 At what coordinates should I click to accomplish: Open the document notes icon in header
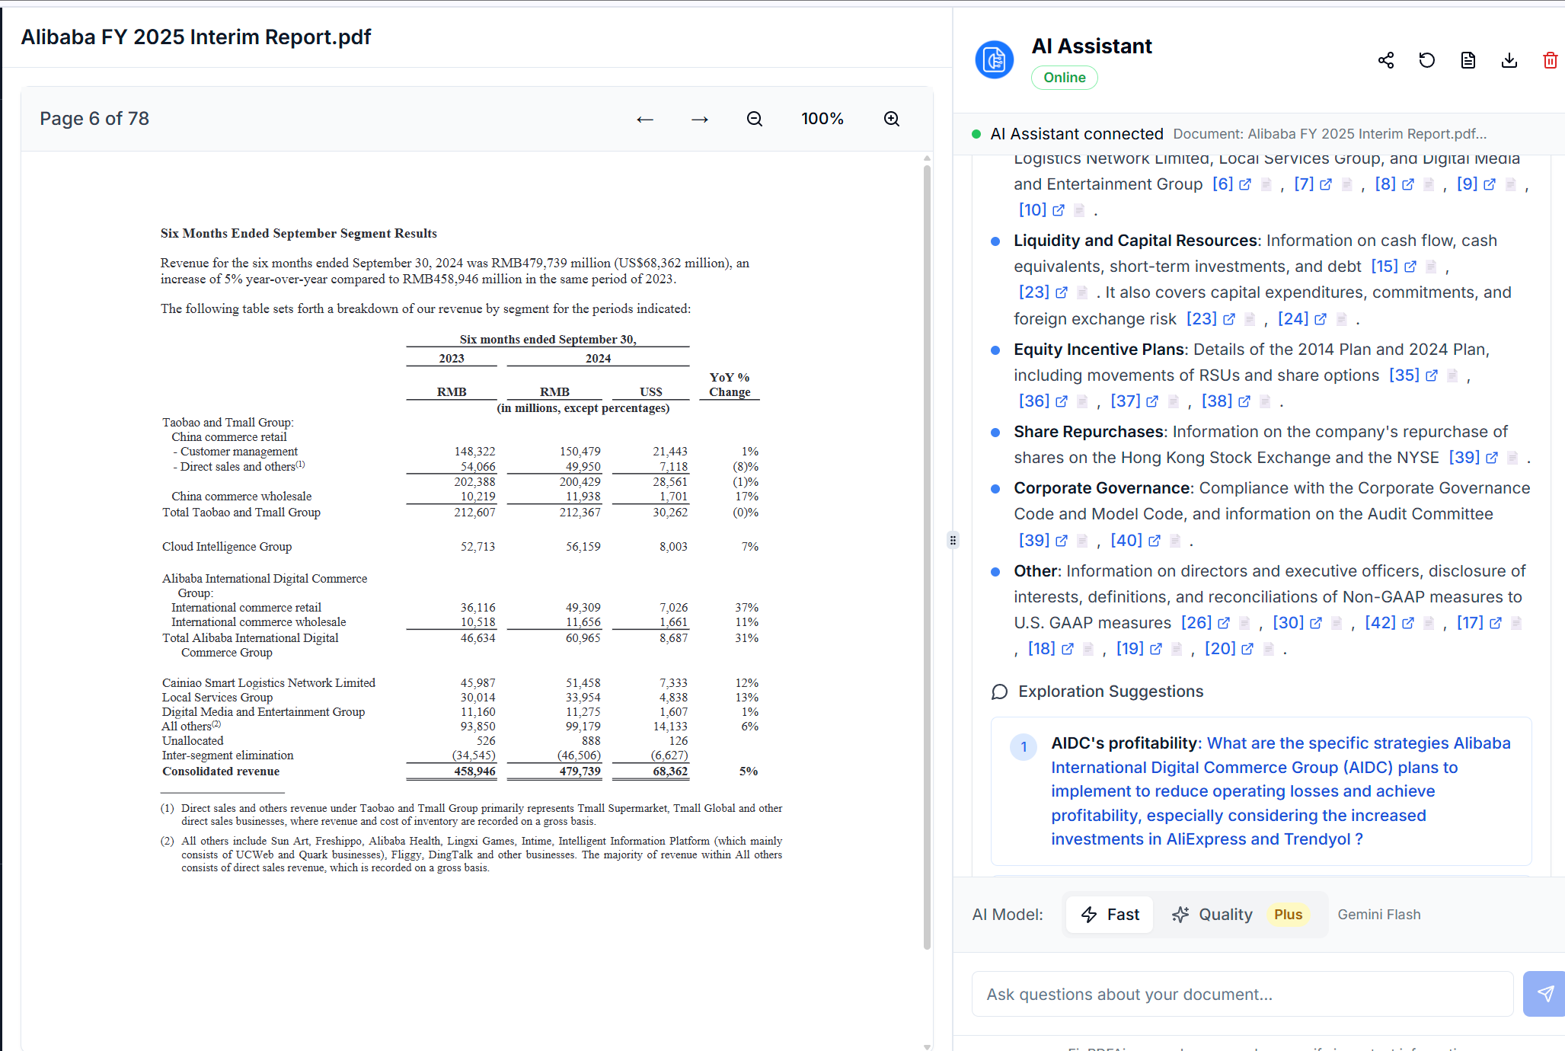[x=1468, y=60]
